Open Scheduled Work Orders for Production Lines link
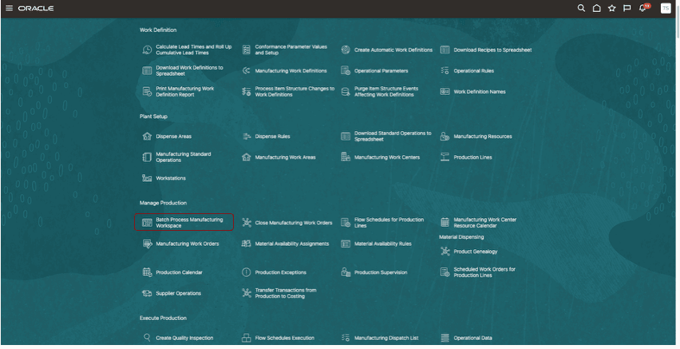This screenshot has height=349, width=680. (x=484, y=272)
